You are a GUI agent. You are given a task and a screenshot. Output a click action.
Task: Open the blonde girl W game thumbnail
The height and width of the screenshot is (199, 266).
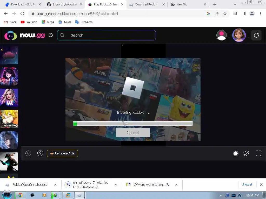click(x=9, y=98)
